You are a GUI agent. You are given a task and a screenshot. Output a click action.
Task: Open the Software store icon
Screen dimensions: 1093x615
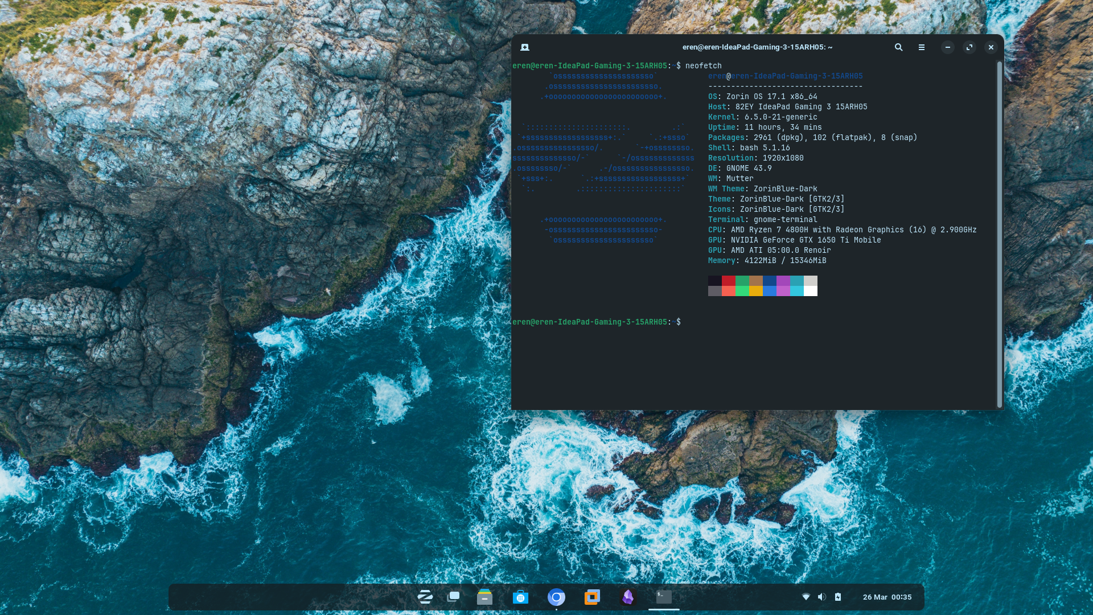coord(520,597)
